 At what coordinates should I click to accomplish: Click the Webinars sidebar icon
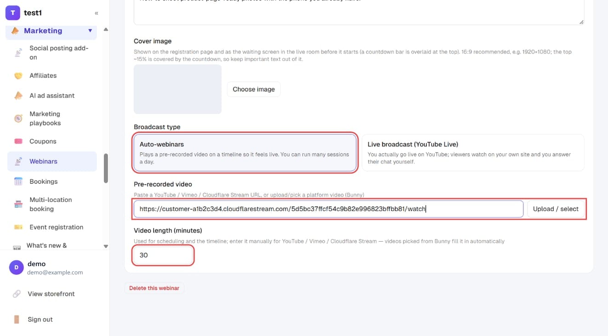tap(18, 161)
